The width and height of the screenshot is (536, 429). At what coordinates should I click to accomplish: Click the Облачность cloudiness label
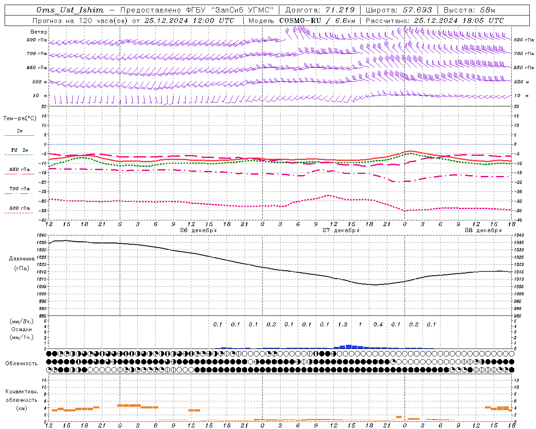[x=21, y=364]
